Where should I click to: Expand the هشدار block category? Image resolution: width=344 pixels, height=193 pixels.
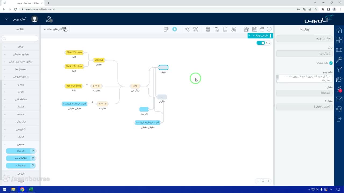point(20,107)
